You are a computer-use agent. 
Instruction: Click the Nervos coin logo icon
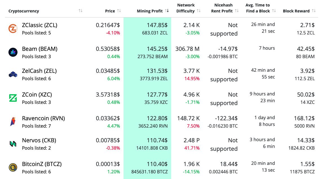13,144
